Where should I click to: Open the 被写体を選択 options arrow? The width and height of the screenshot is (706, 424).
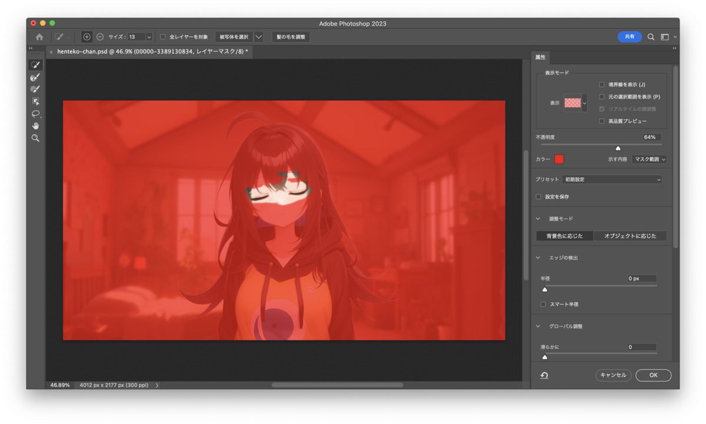click(x=259, y=37)
